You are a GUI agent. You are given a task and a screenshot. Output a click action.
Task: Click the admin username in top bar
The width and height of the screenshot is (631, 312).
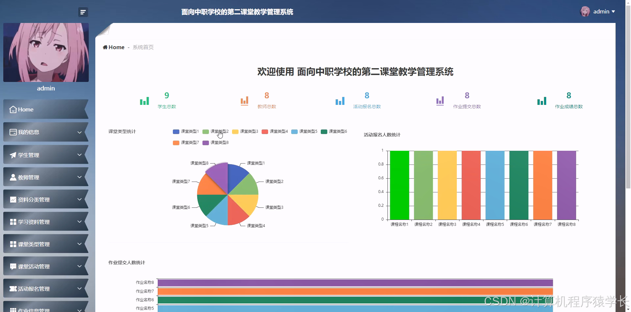pos(601,11)
